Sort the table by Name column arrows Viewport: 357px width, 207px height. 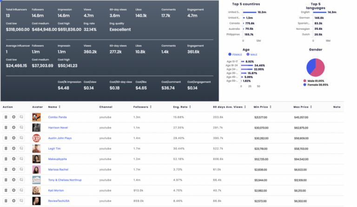point(59,107)
